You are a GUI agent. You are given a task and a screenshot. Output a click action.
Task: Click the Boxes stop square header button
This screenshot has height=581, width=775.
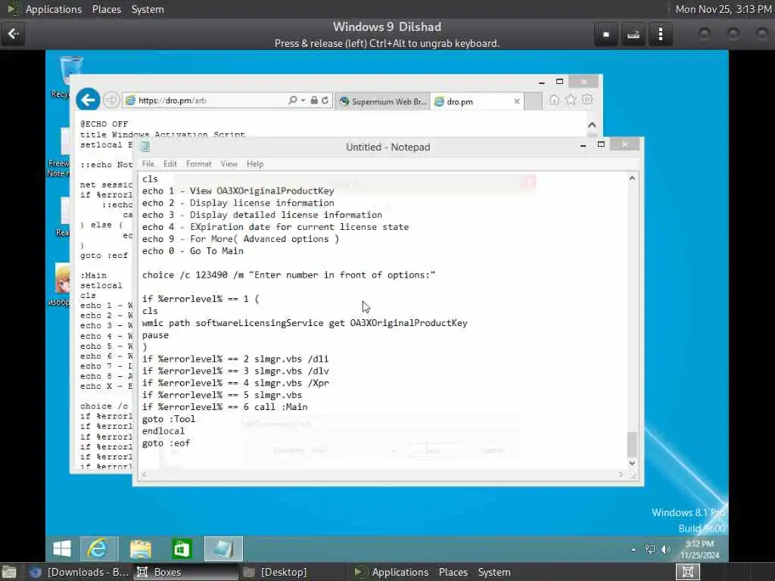(x=606, y=34)
